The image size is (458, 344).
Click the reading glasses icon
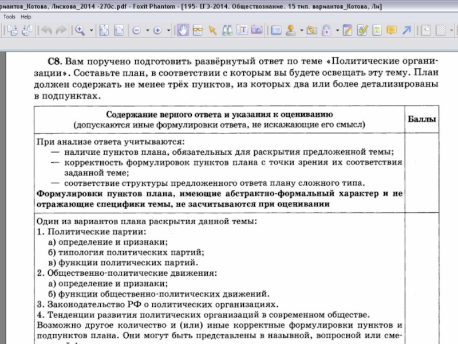click(198, 30)
